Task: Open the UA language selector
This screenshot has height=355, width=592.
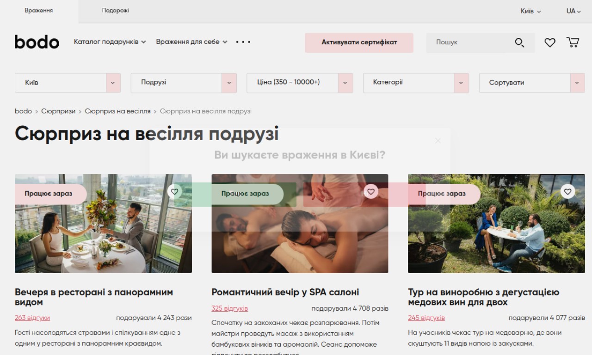Action: click(x=573, y=11)
